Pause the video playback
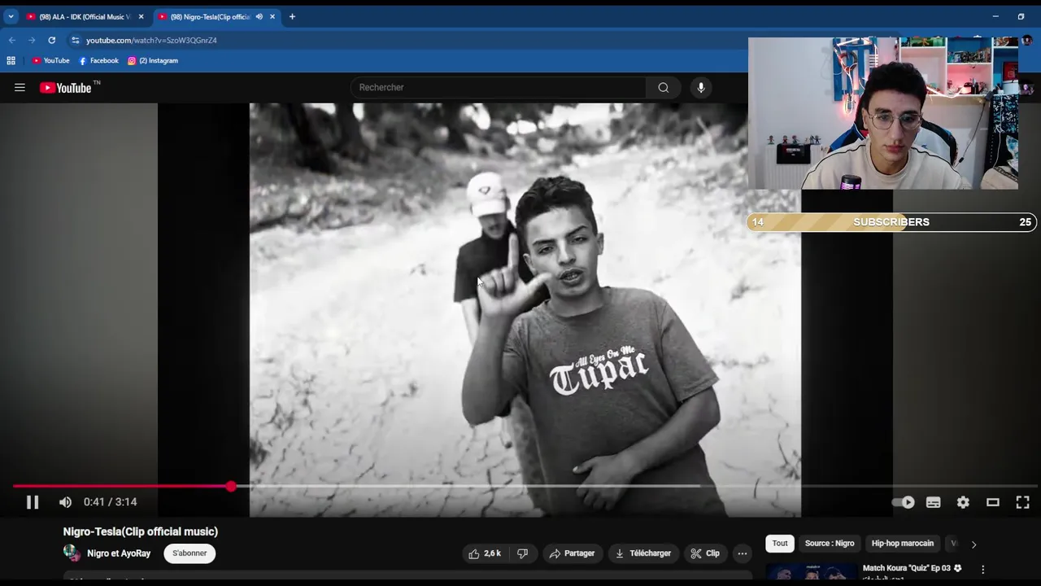The width and height of the screenshot is (1041, 586). [33, 502]
